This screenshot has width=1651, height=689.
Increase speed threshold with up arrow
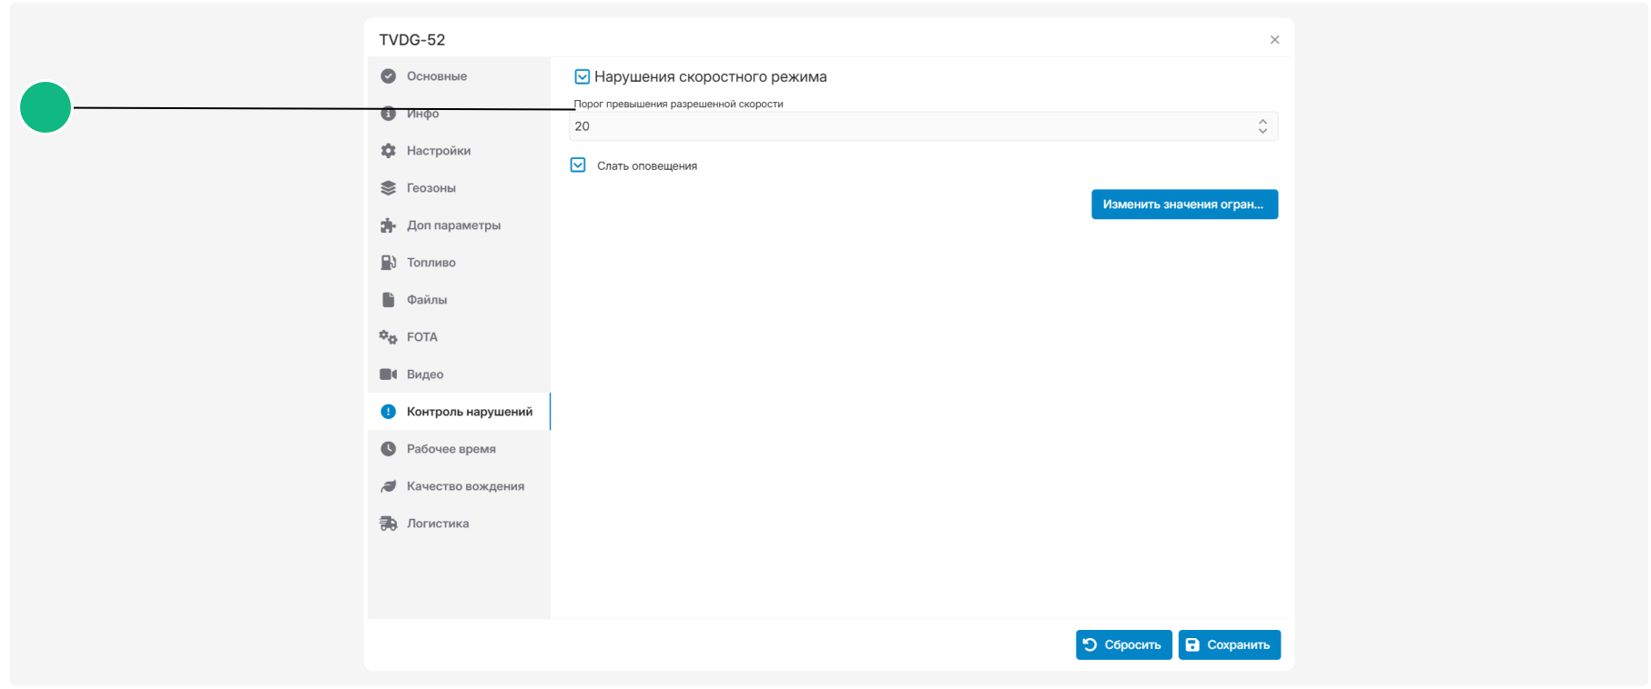[1262, 121]
